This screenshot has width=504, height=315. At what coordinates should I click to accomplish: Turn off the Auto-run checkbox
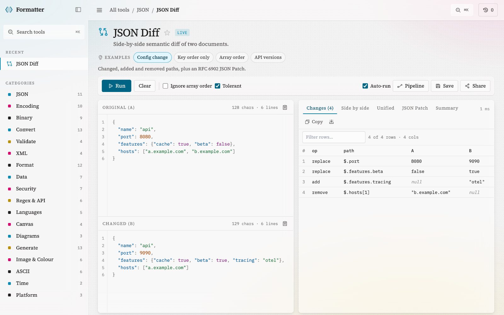coord(365,86)
